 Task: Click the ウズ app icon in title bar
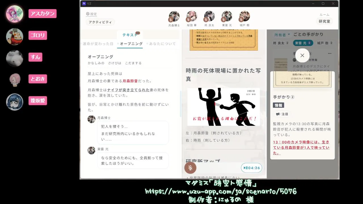(x=84, y=3)
